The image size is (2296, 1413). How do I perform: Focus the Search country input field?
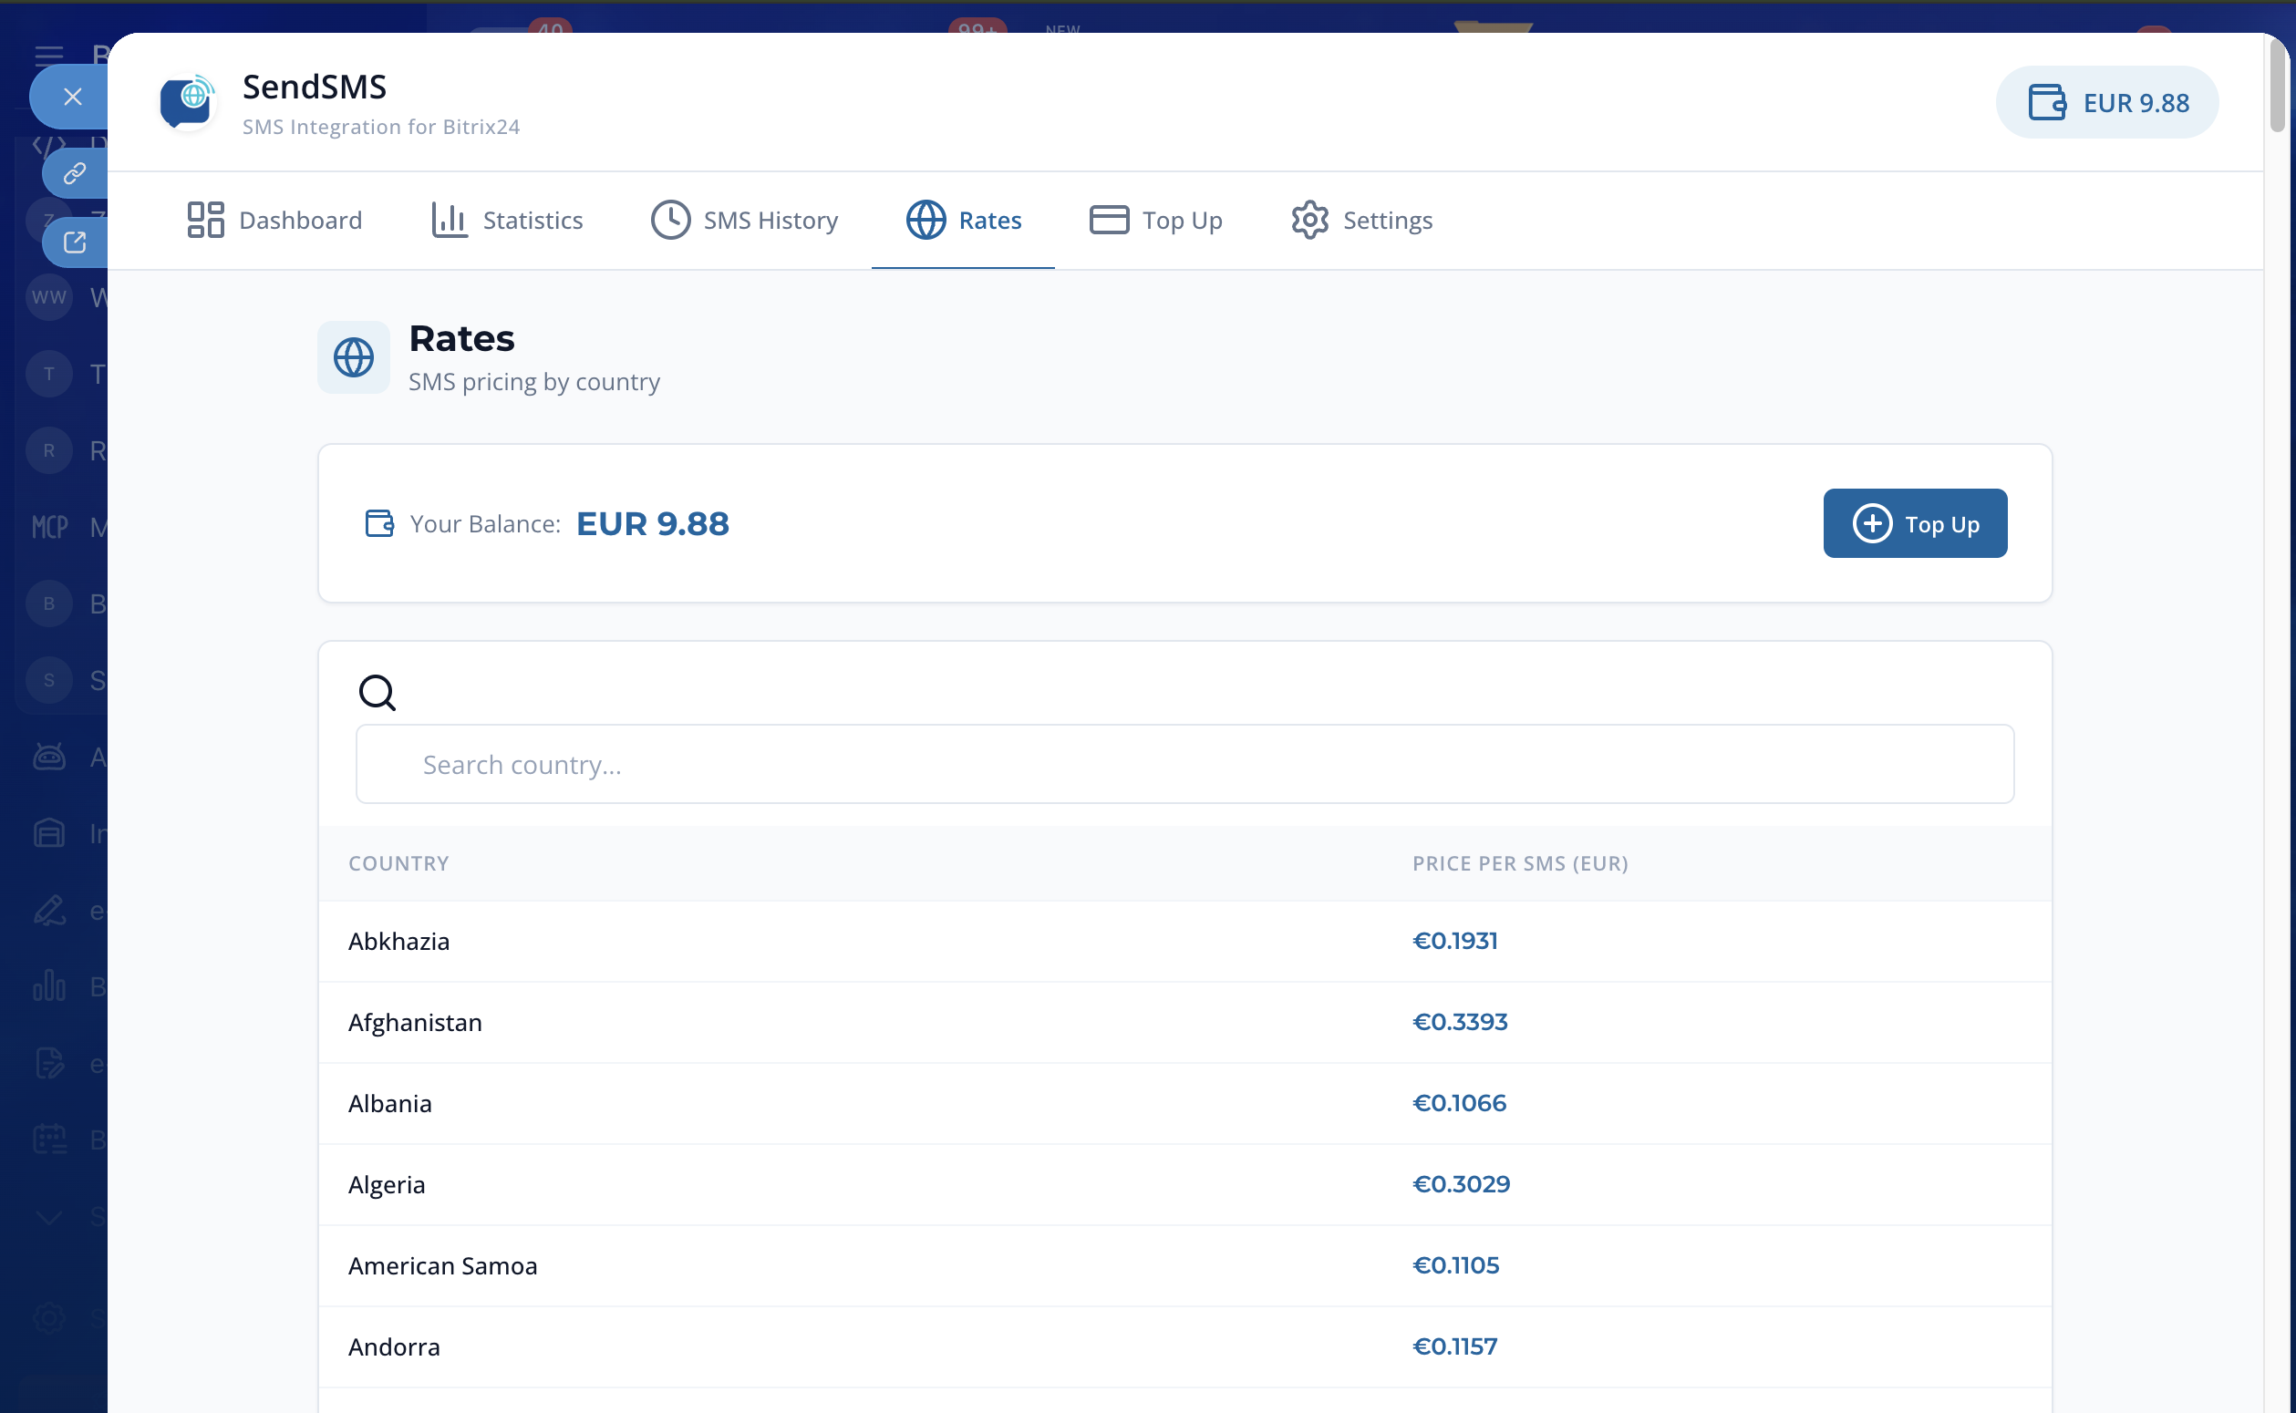(x=1184, y=765)
